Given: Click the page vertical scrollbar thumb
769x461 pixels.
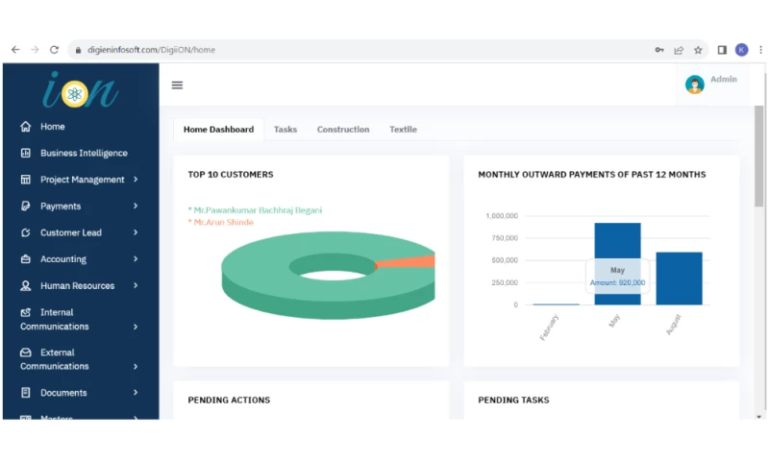Looking at the screenshot, I should point(758,156).
